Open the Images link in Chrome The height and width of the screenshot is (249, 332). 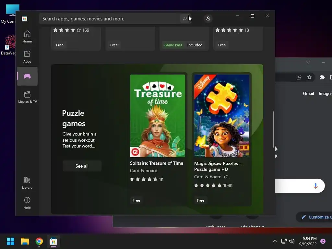tap(325, 93)
